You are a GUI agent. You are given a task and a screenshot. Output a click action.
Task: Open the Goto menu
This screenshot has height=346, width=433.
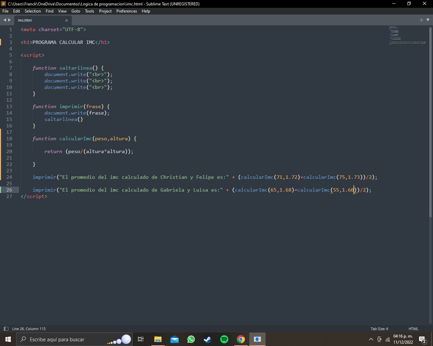[x=76, y=11]
